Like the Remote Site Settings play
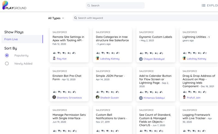The width and height of the screenshot is (218, 134). click(54, 53)
